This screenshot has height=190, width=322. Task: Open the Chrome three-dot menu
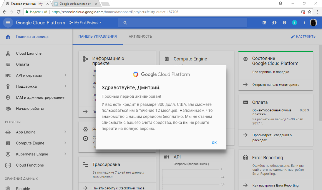[x=318, y=12]
